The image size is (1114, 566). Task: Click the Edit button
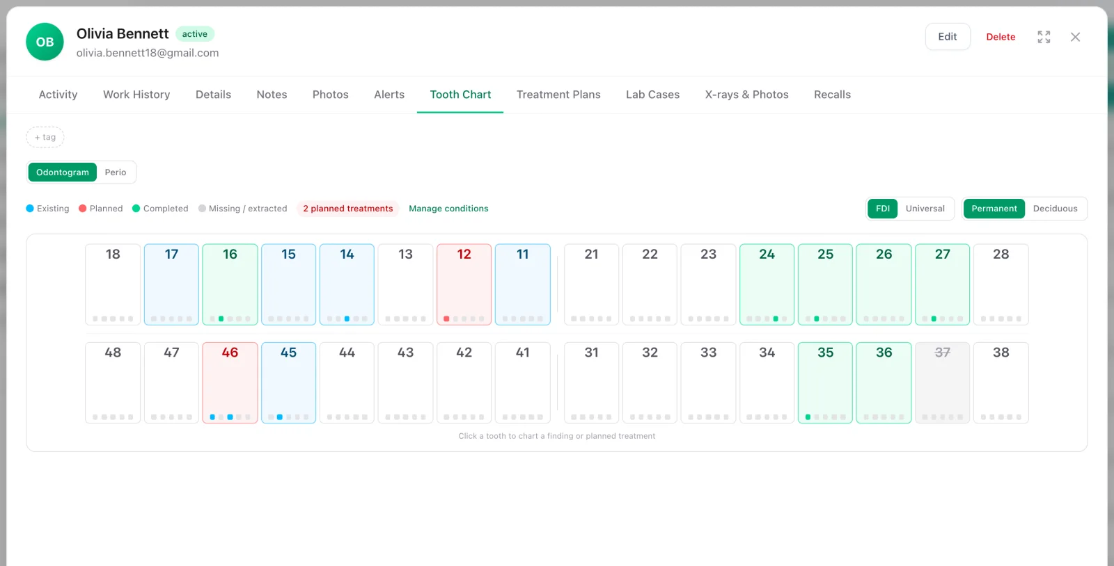pyautogui.click(x=948, y=37)
